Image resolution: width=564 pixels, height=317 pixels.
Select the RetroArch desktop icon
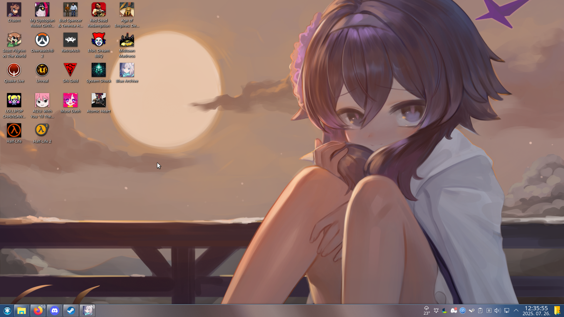tap(70, 43)
